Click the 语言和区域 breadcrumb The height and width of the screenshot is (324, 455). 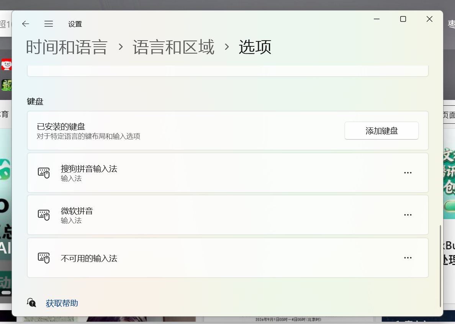(x=173, y=47)
